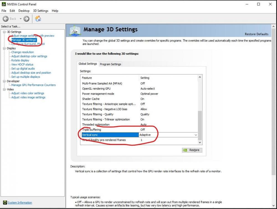Click the Manage 3D Settings header icon

(x=75, y=31)
